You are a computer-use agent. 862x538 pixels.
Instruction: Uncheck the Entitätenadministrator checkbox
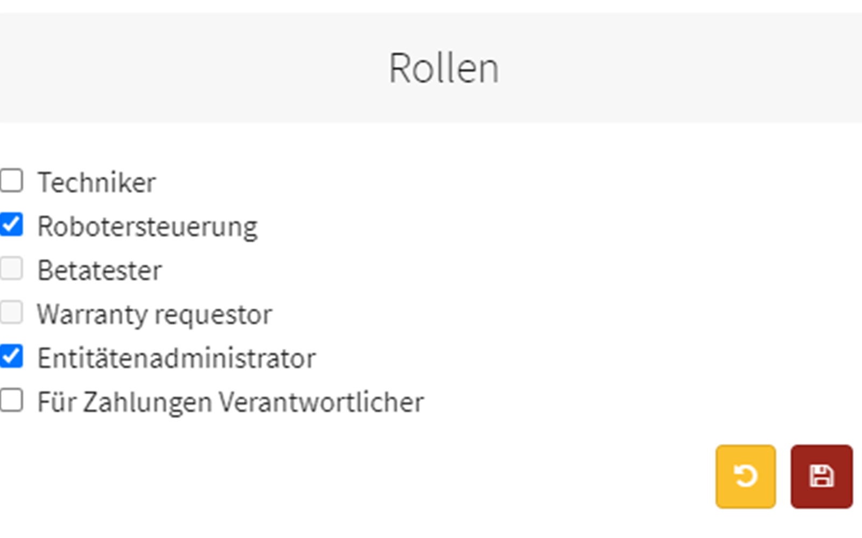click(11, 357)
